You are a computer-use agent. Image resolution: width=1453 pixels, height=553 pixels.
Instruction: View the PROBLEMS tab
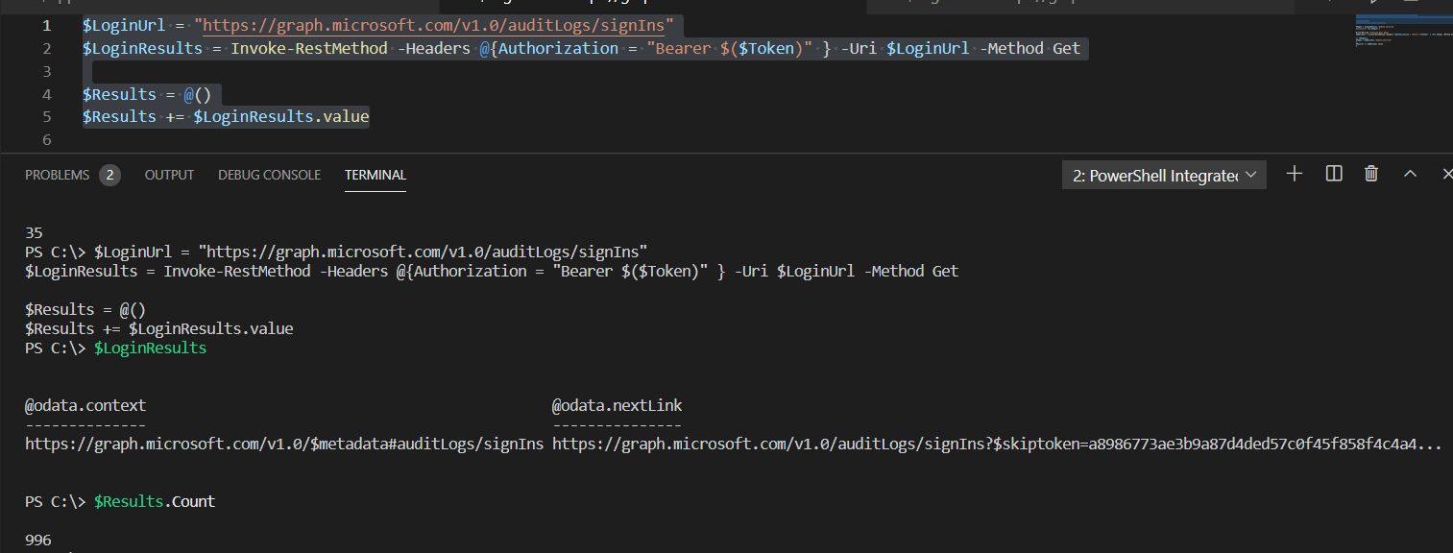point(60,175)
